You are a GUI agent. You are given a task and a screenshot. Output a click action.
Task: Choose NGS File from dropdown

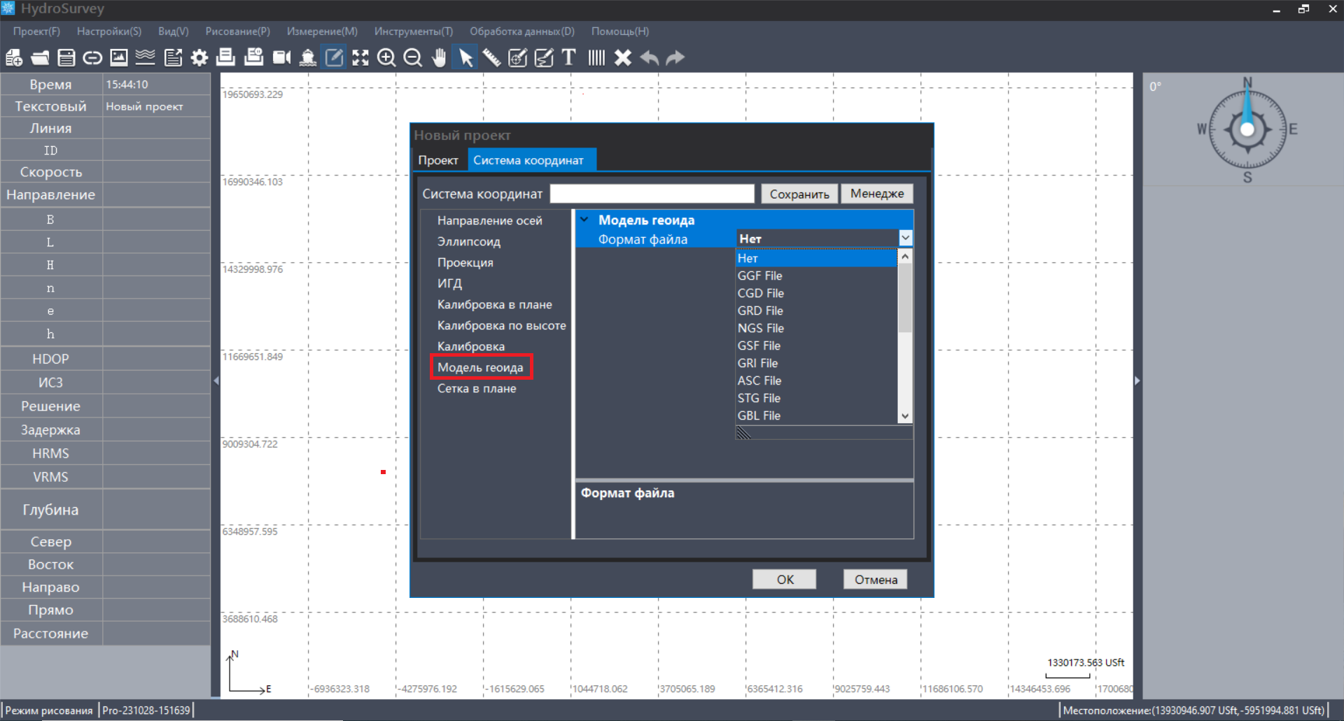[x=816, y=328]
